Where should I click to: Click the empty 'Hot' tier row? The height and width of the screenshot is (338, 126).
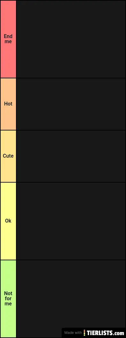tap(71, 104)
